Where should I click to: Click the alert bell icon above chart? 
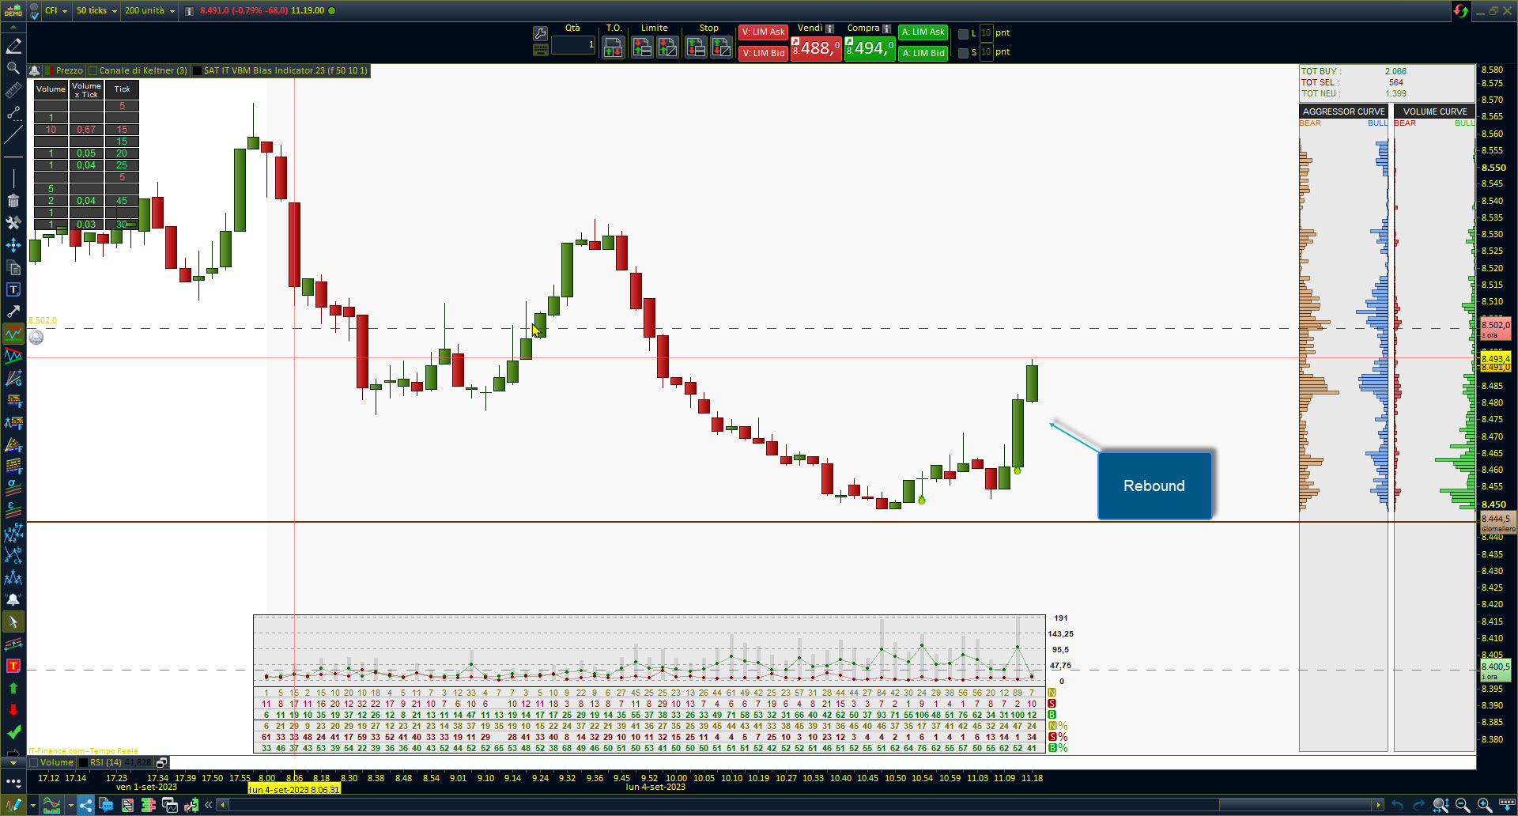[x=35, y=70]
